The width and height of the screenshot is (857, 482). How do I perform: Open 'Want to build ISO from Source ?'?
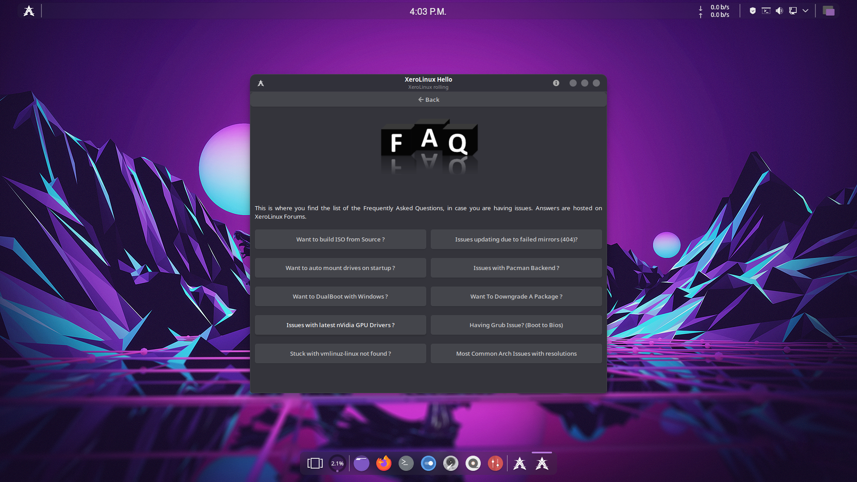pos(341,239)
